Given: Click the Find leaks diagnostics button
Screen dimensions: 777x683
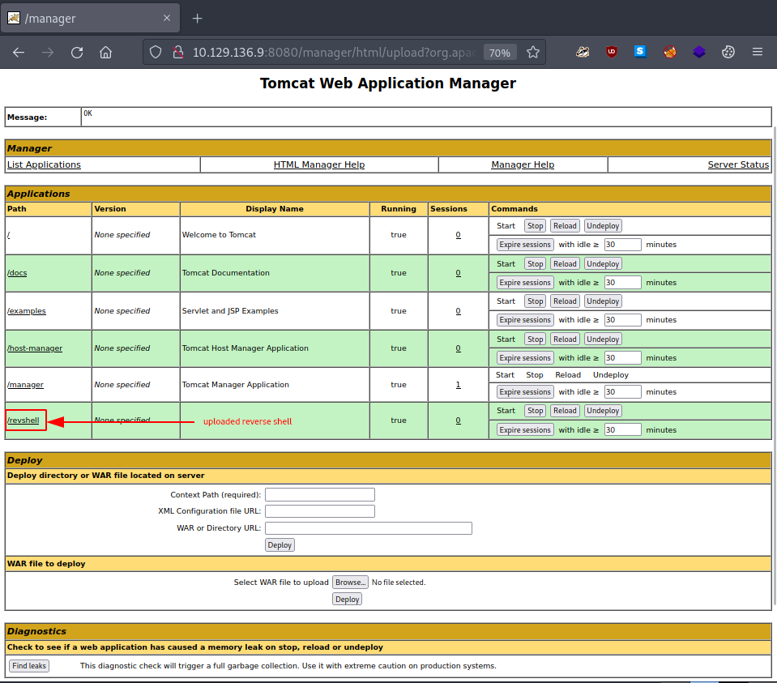Looking at the screenshot, I should (28, 665).
